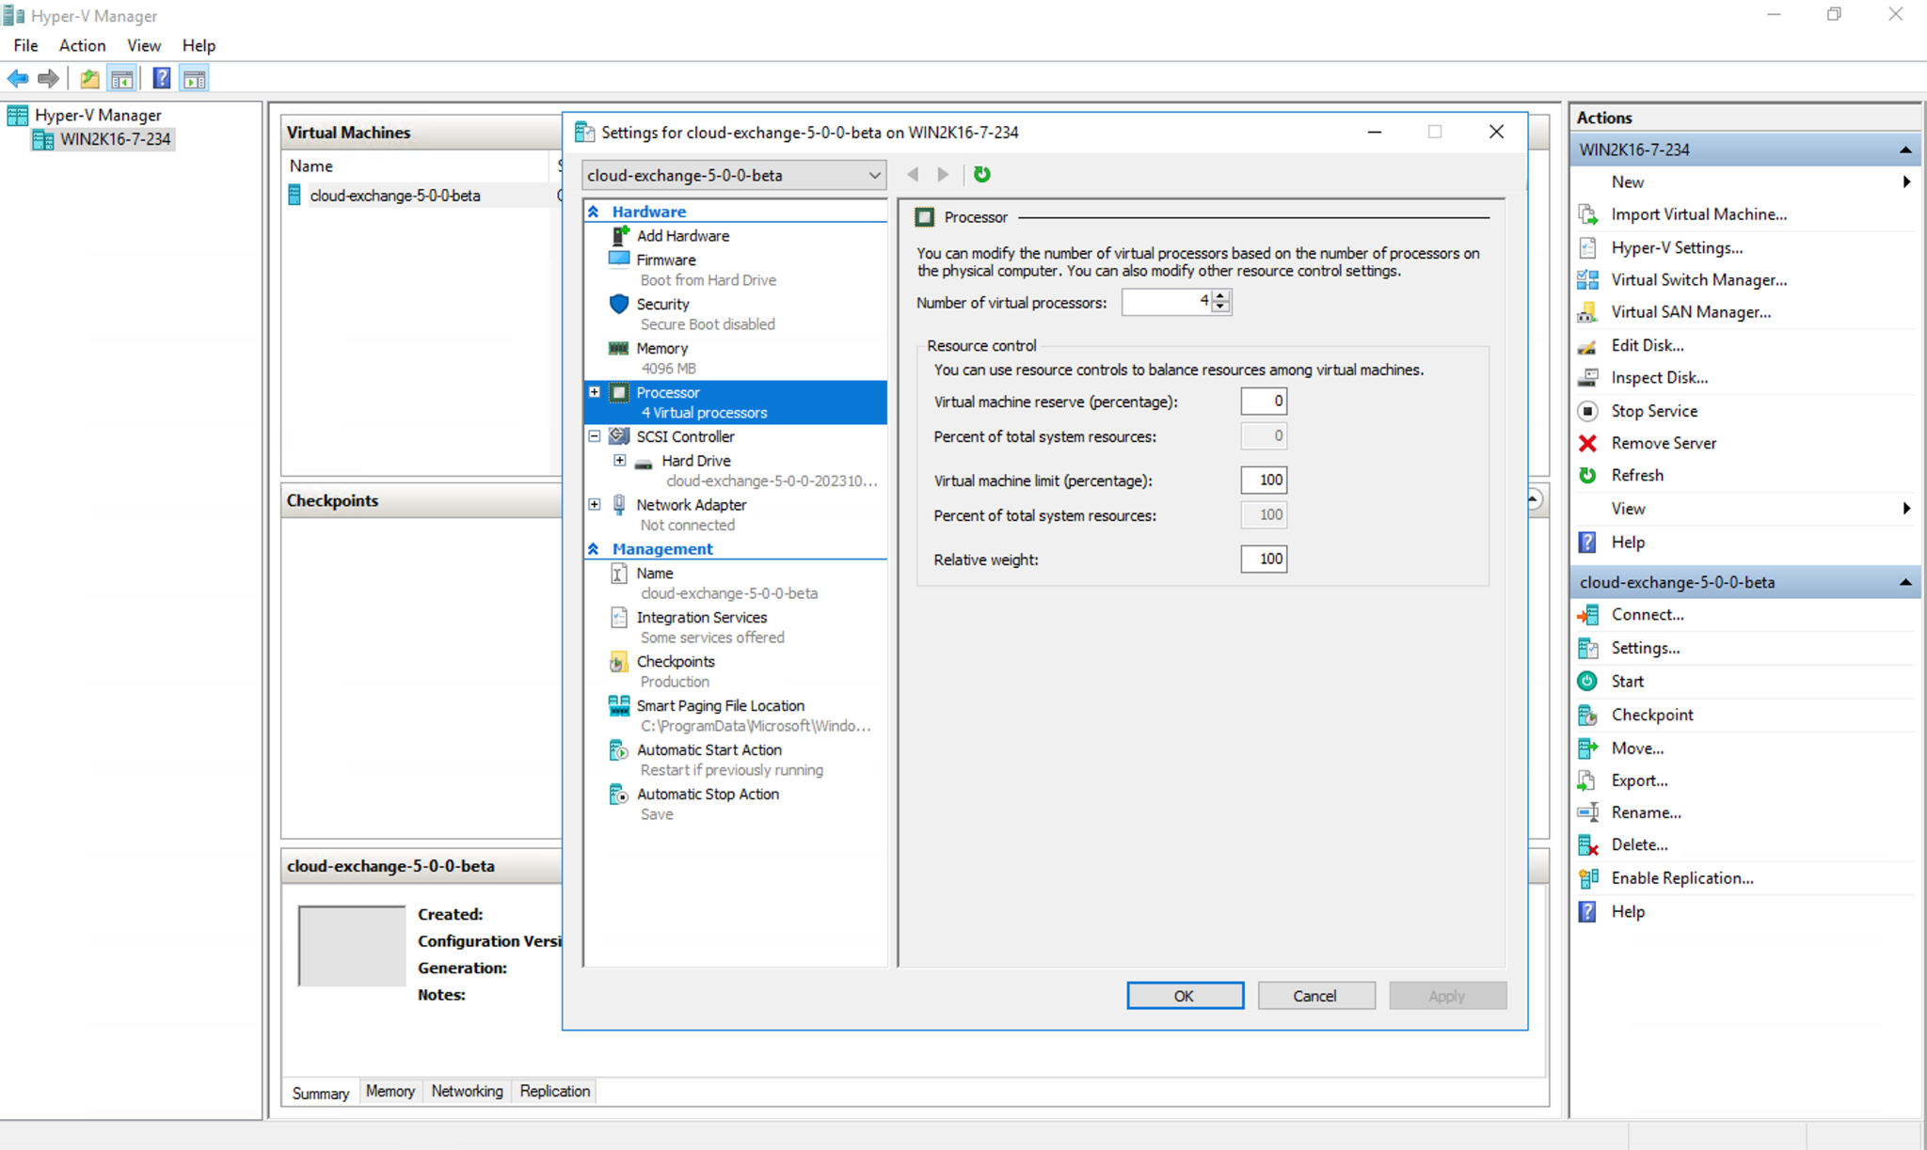
Task: Expand the View submenu in Actions
Action: [x=1906, y=509]
